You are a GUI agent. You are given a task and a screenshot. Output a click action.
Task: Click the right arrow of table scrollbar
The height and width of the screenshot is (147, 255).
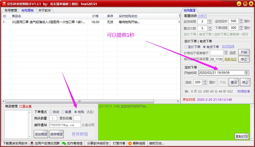click(x=178, y=102)
